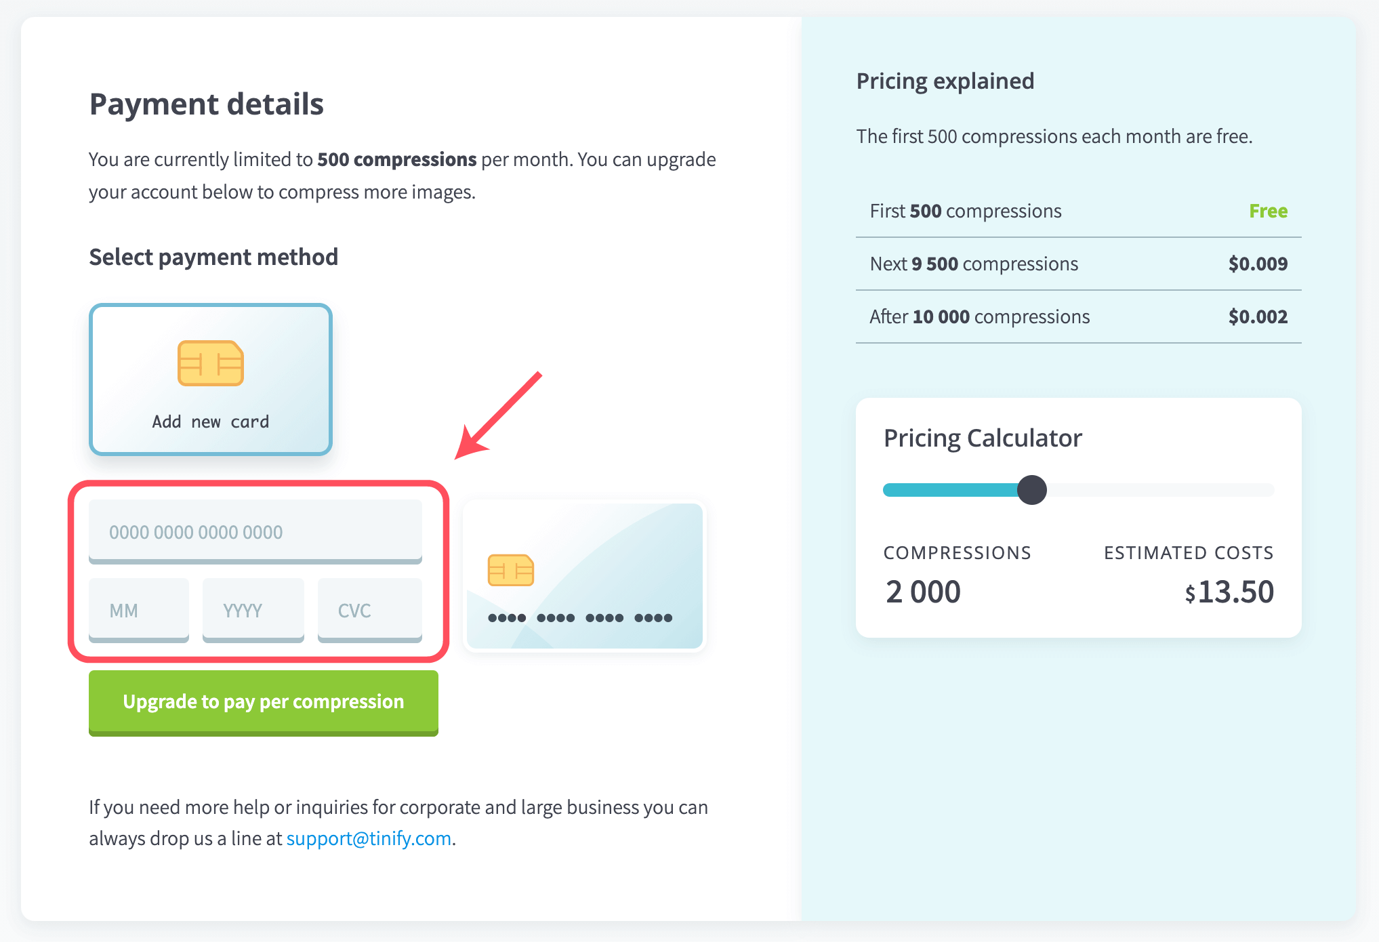Click the After 10 000 compressions row
1379x942 pixels.
(1078, 316)
